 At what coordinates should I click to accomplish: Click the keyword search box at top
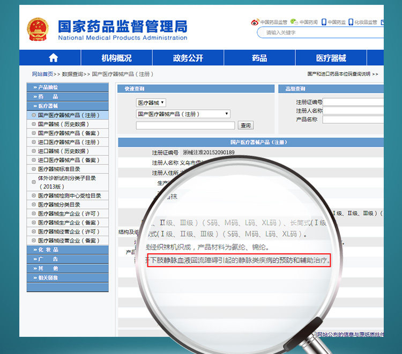coord(321,33)
